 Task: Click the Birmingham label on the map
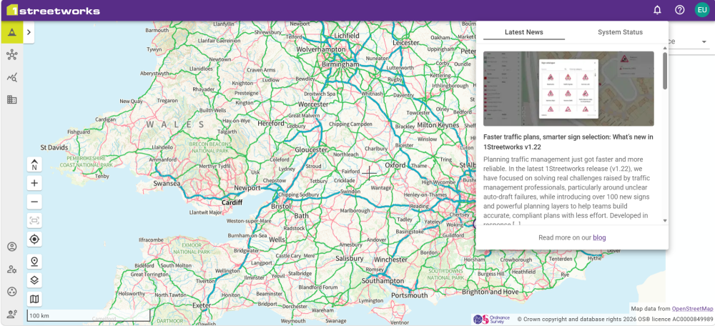340,64
